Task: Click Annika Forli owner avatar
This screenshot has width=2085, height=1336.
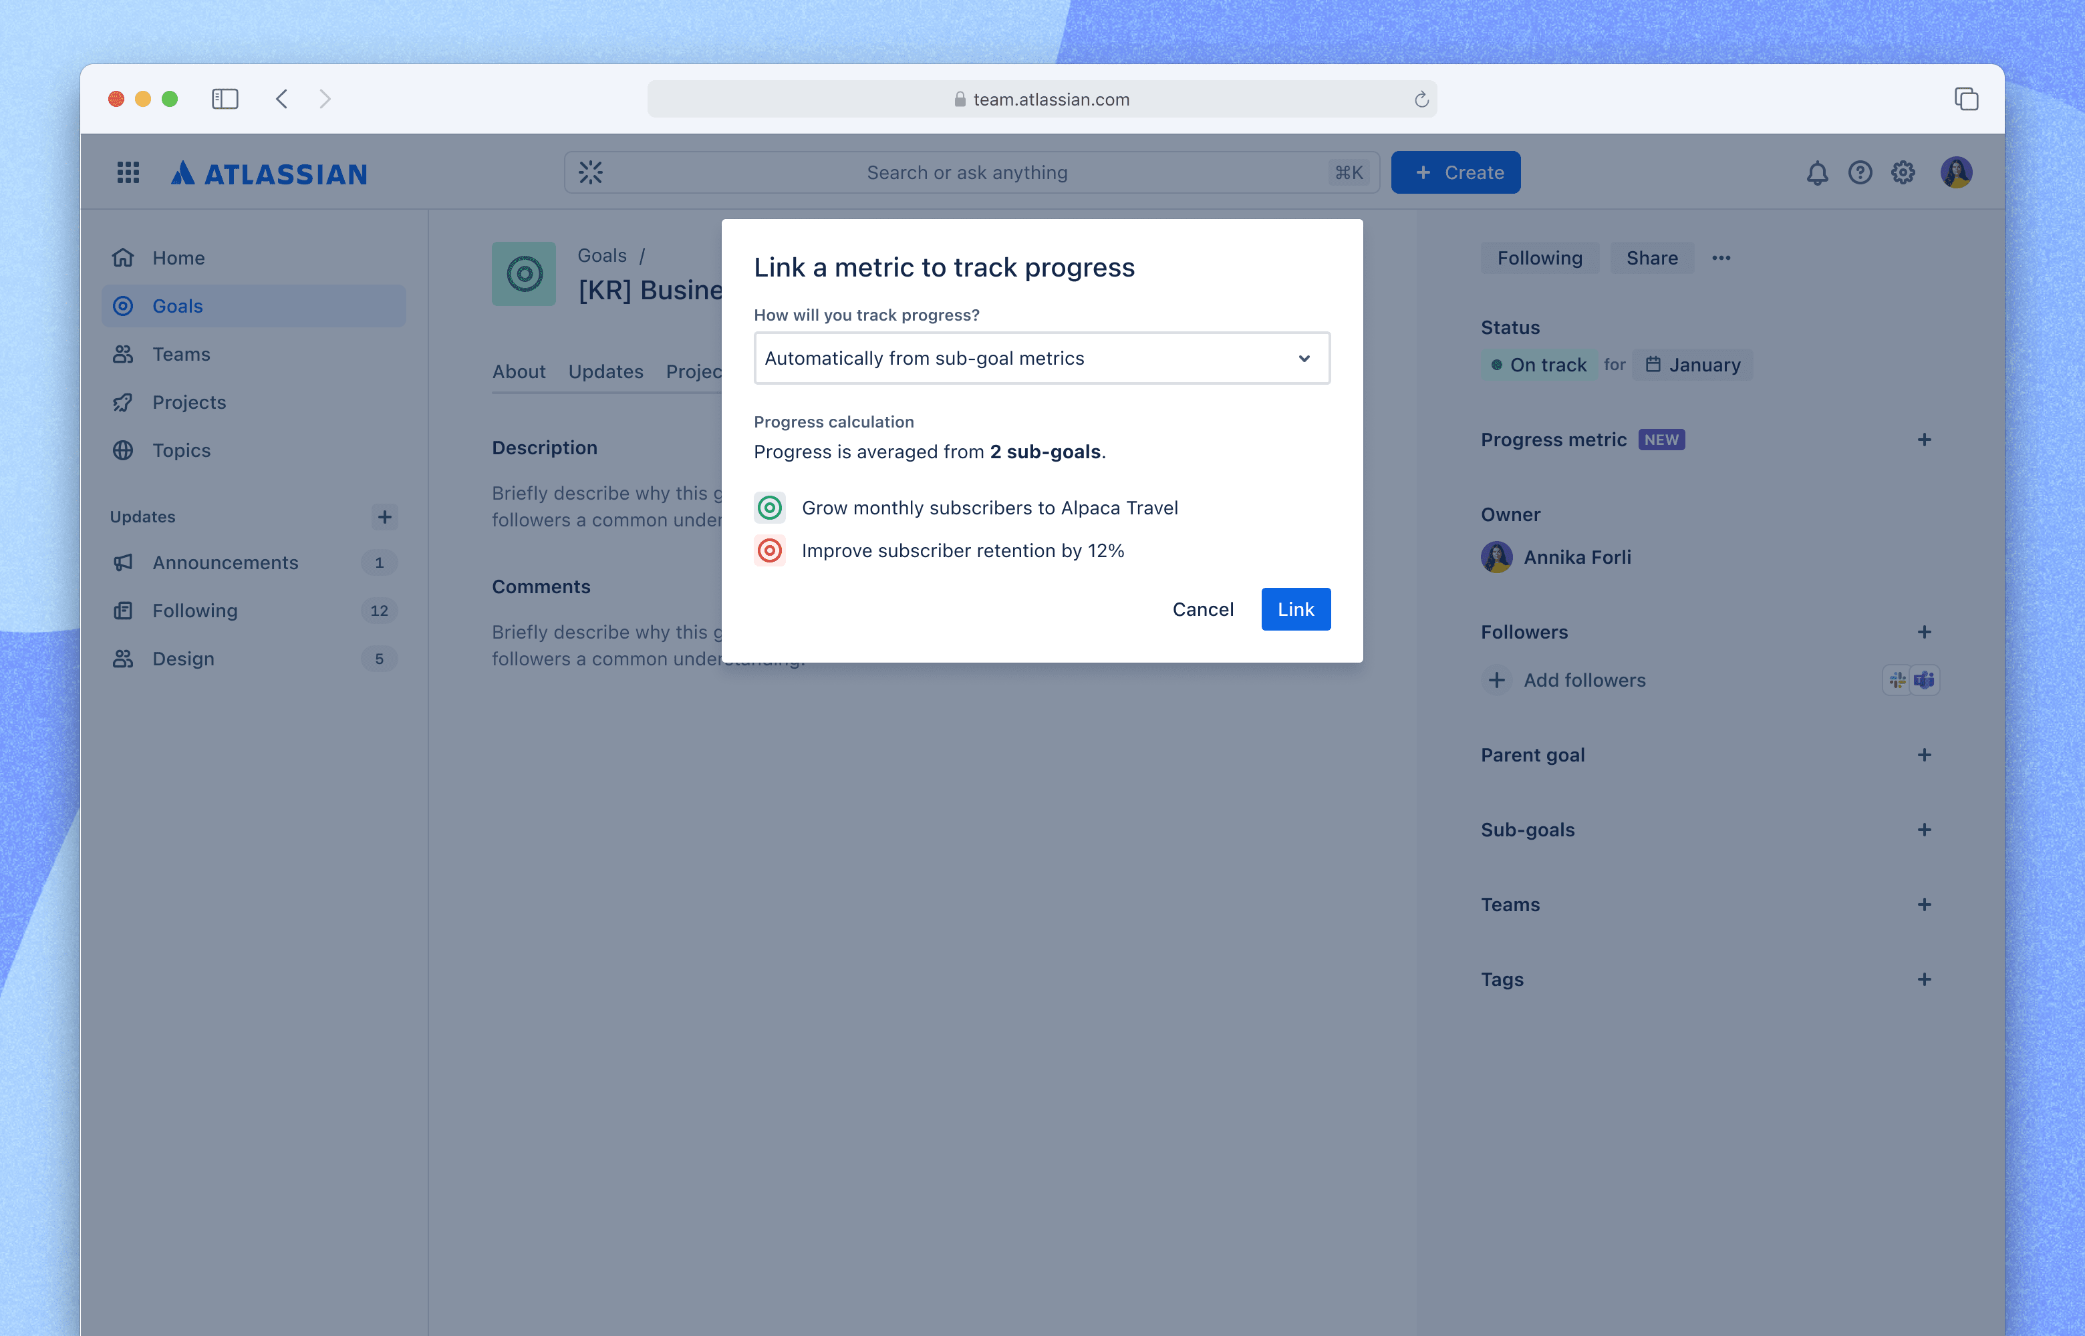Action: 1497,558
